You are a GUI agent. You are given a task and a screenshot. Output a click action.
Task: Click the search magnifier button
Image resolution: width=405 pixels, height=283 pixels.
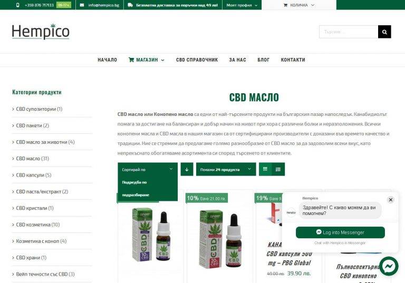[x=384, y=32]
